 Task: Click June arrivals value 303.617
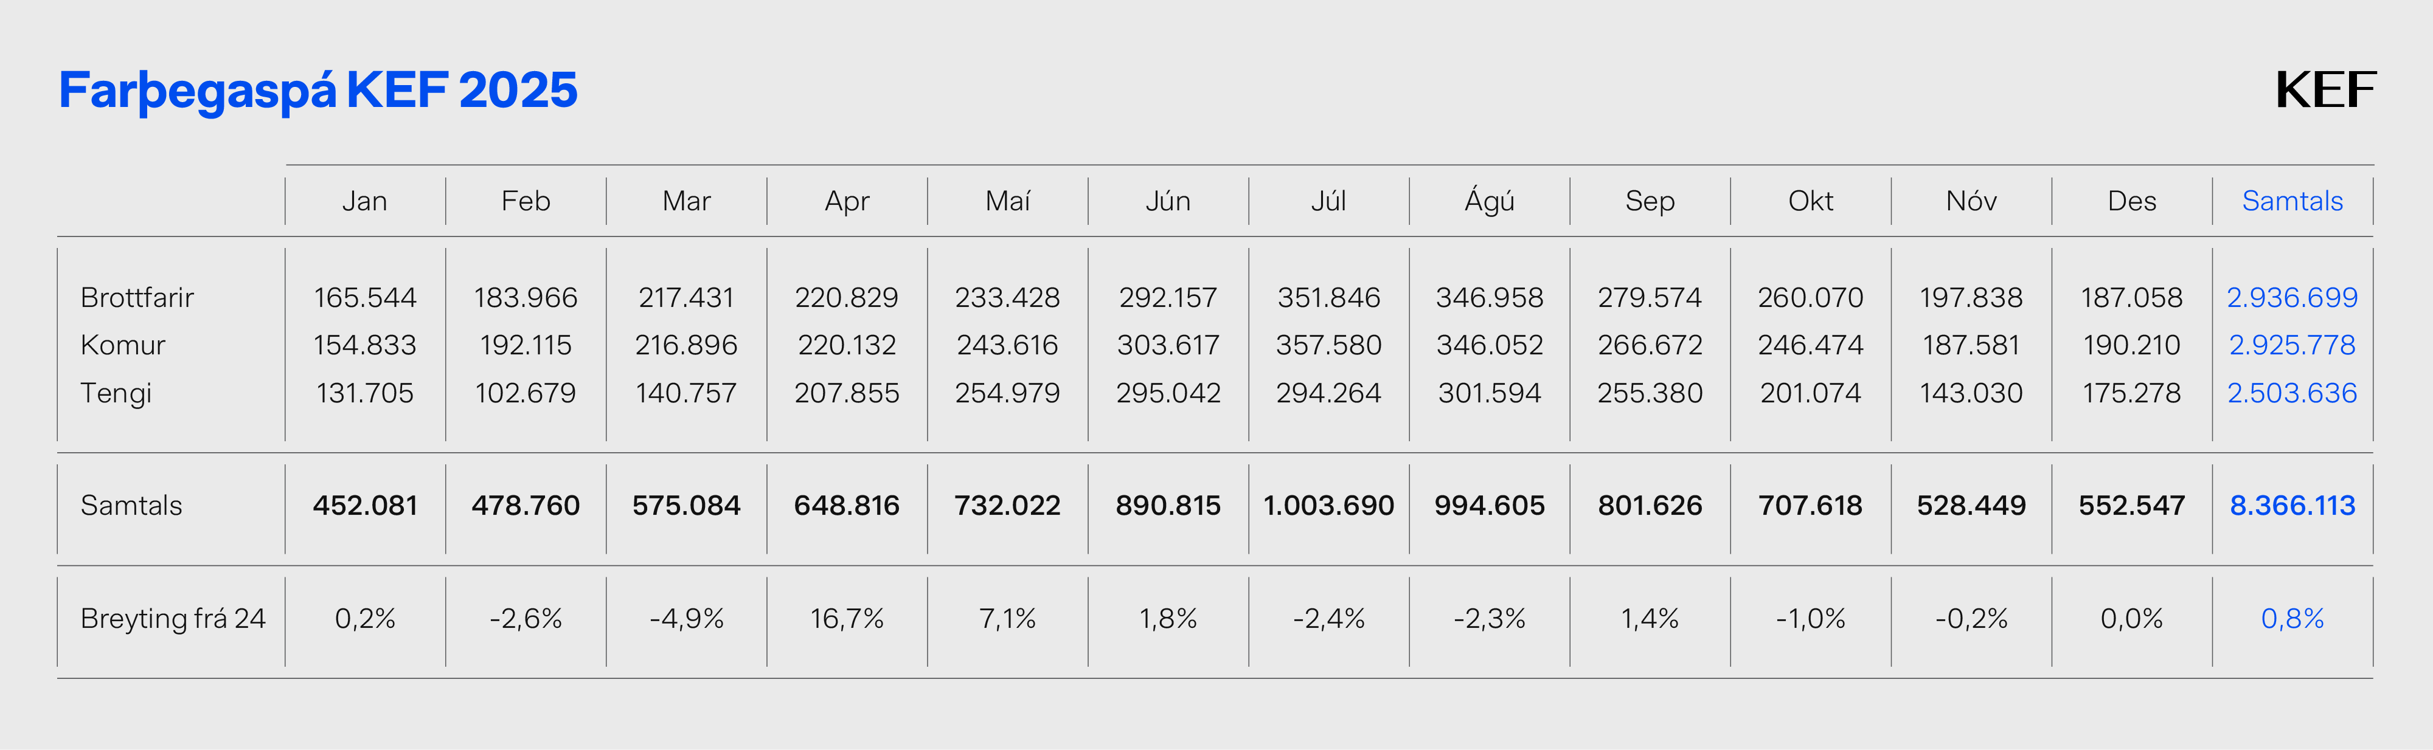1168,345
